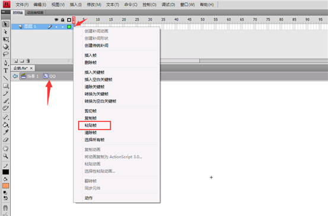
Task: Open the 插入(I) menu
Action: coord(75,4)
